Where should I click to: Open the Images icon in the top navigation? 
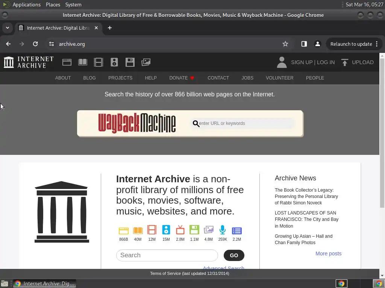(146, 62)
